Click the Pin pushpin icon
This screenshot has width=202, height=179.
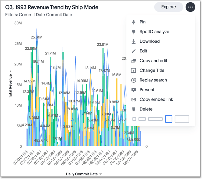coord(134,22)
